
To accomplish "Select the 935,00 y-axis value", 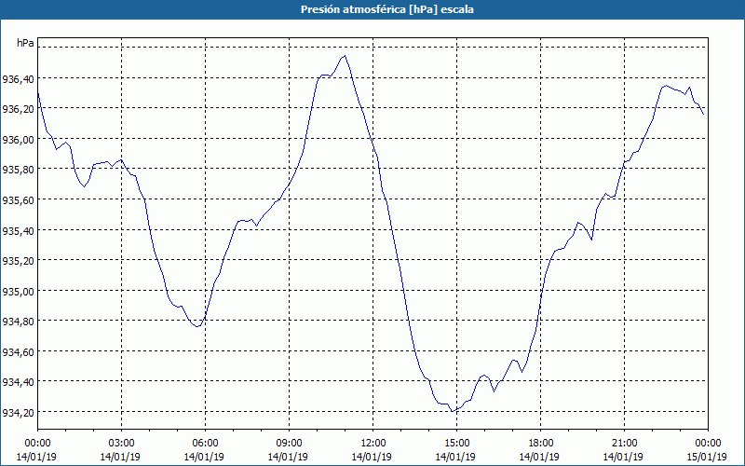I will click(18, 291).
